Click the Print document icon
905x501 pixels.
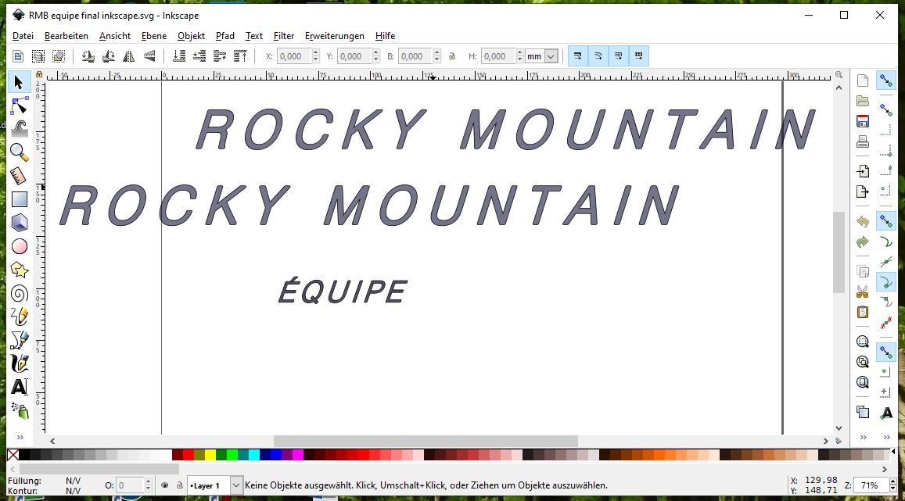[x=862, y=141]
